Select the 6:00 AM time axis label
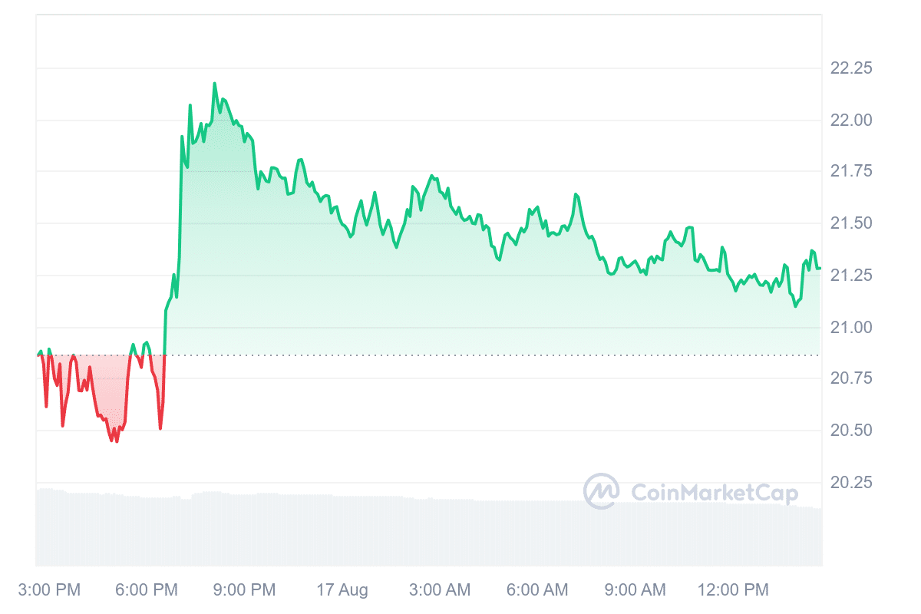 (538, 589)
